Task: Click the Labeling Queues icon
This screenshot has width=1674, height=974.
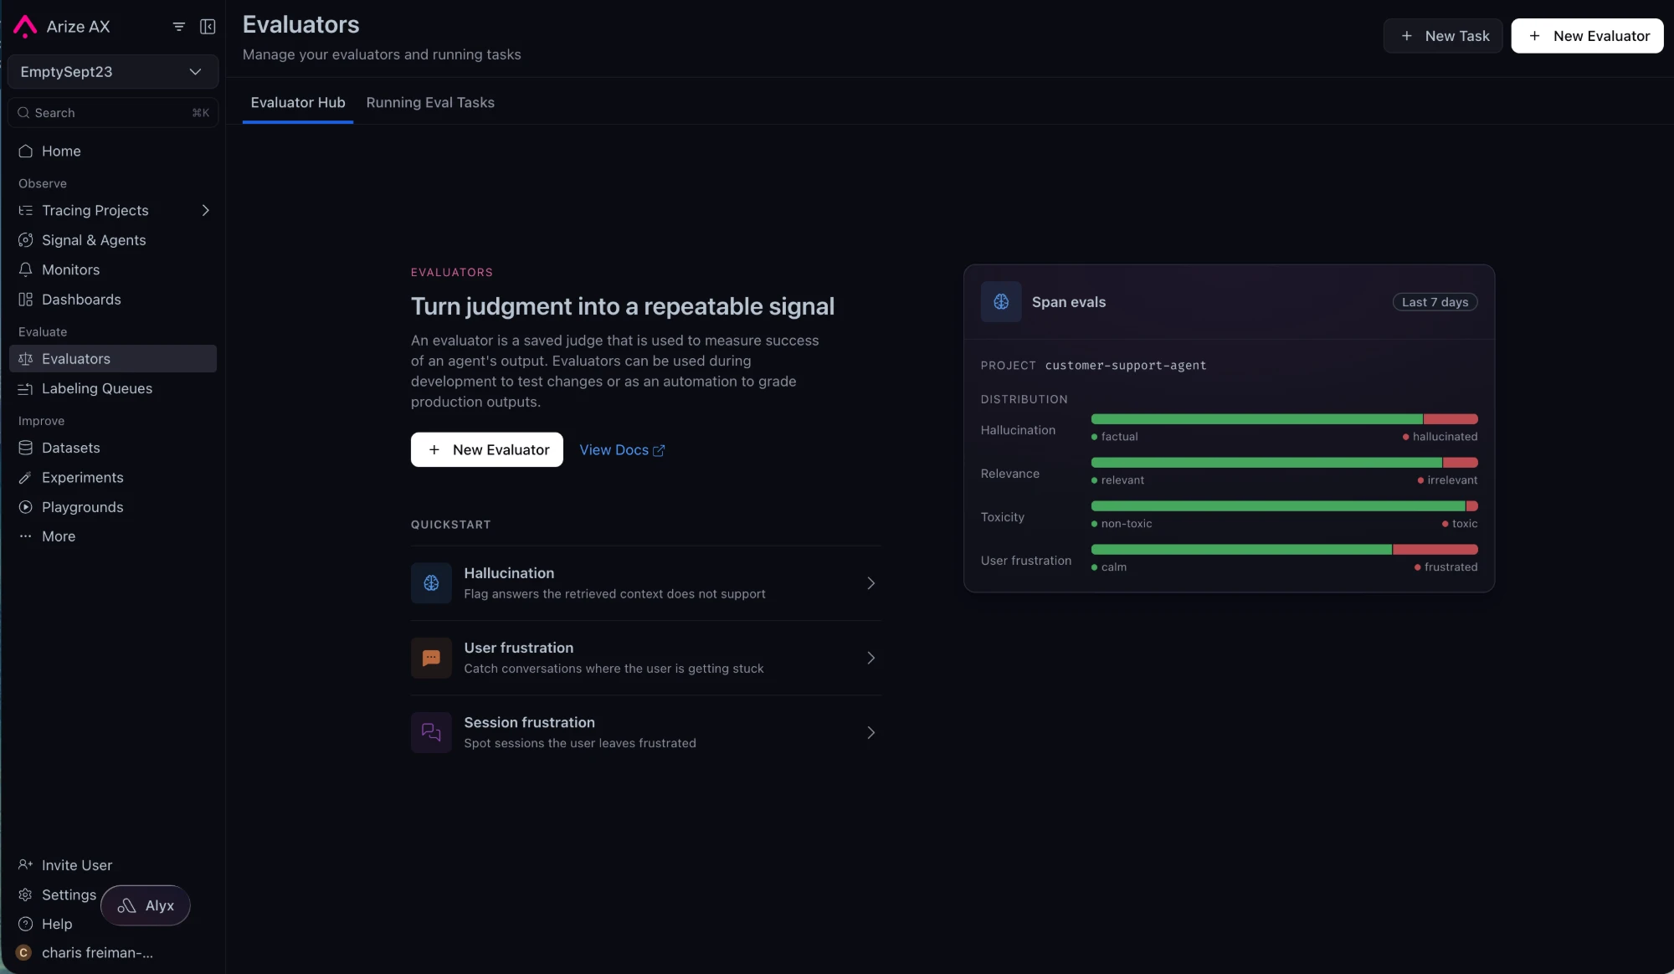Action: point(26,389)
